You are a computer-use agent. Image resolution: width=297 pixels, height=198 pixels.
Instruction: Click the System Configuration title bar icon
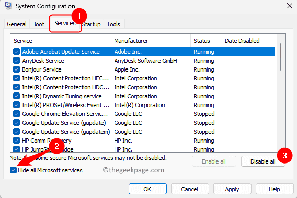click(x=8, y=6)
